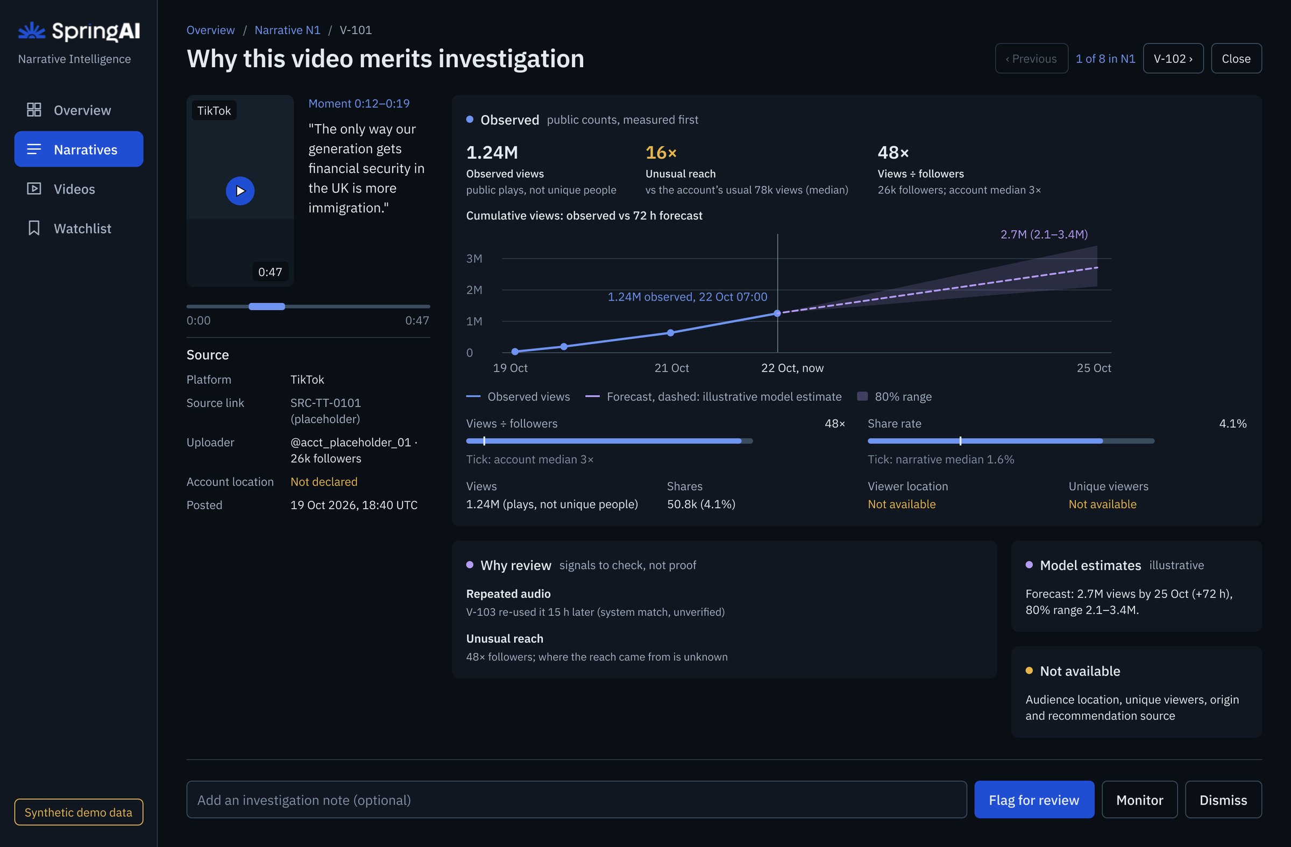Click the Views ÷ followers progress bar
This screenshot has height=847, width=1291.
(x=609, y=441)
